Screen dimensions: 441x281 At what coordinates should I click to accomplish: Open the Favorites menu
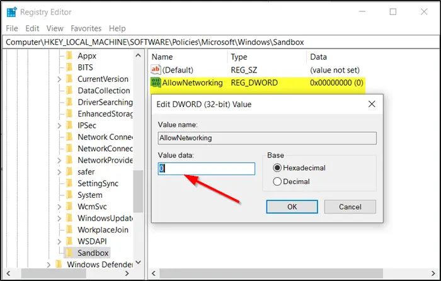pos(86,28)
